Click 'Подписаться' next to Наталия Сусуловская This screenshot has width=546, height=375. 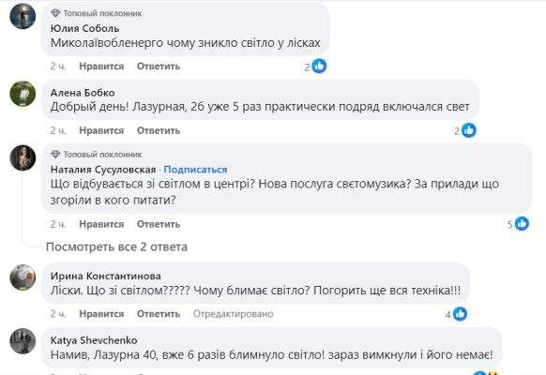click(195, 170)
